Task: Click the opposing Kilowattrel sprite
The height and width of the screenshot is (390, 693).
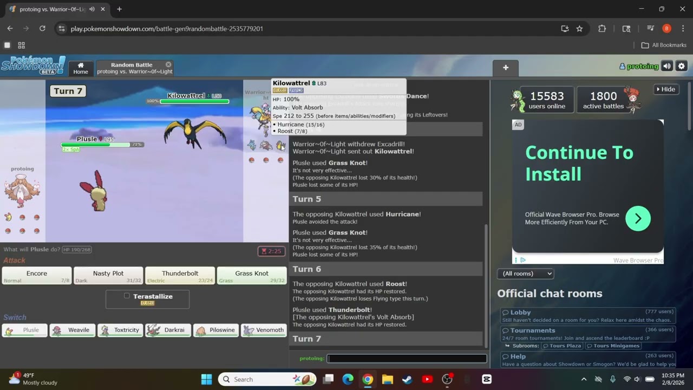Action: [195, 133]
